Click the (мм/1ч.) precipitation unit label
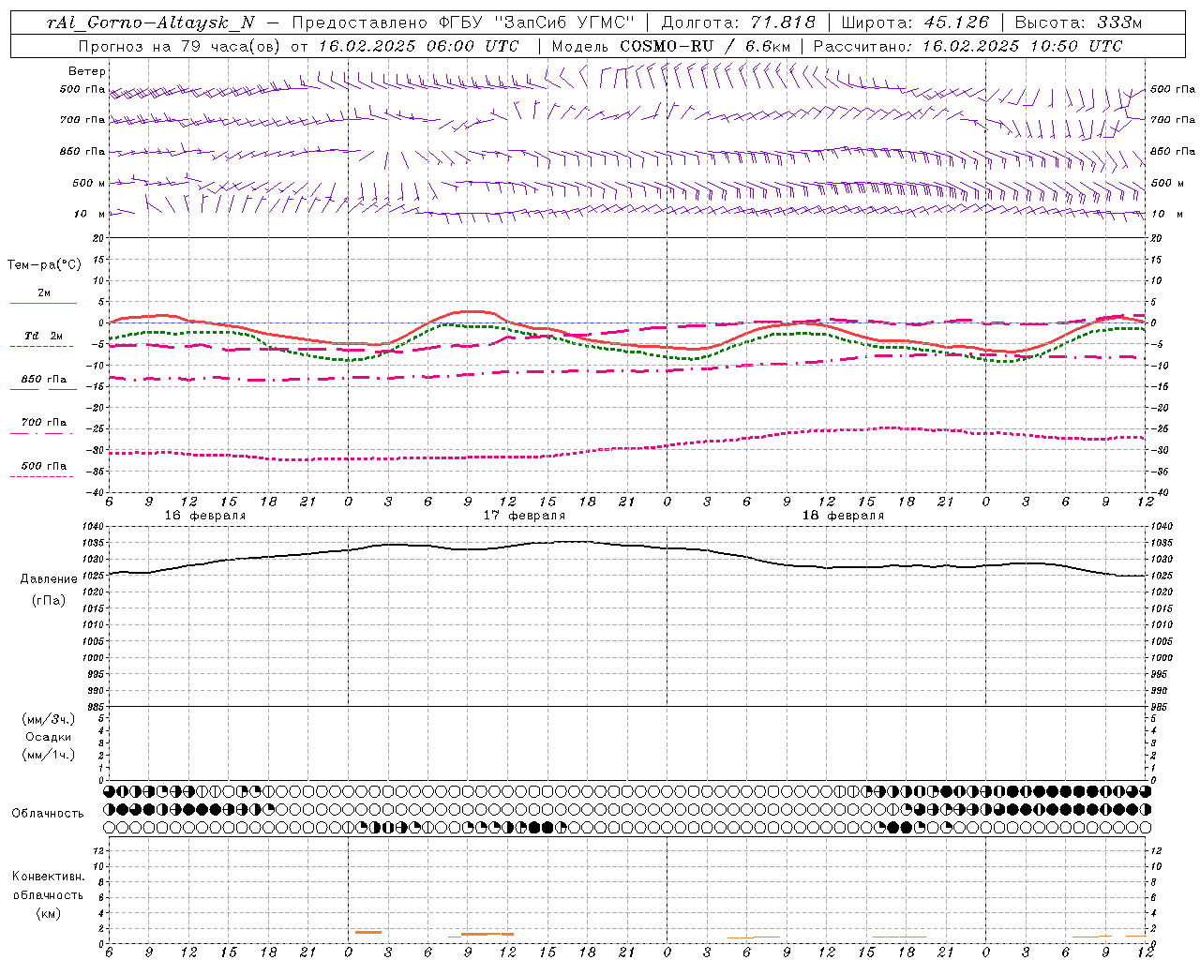This screenshot has width=1200, height=960. [49, 755]
